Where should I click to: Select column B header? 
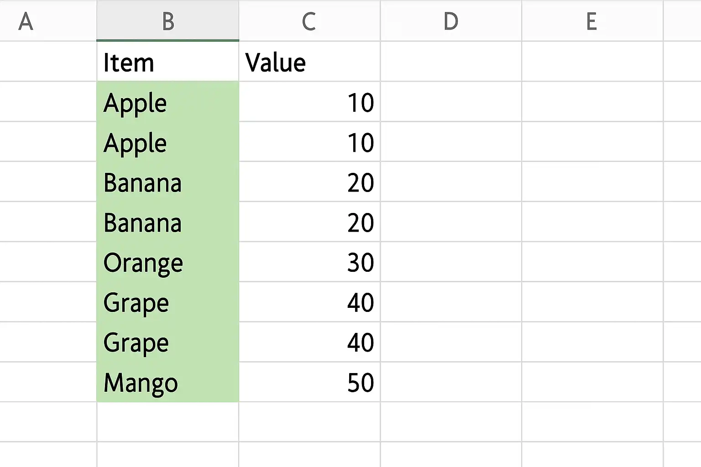[x=167, y=21]
